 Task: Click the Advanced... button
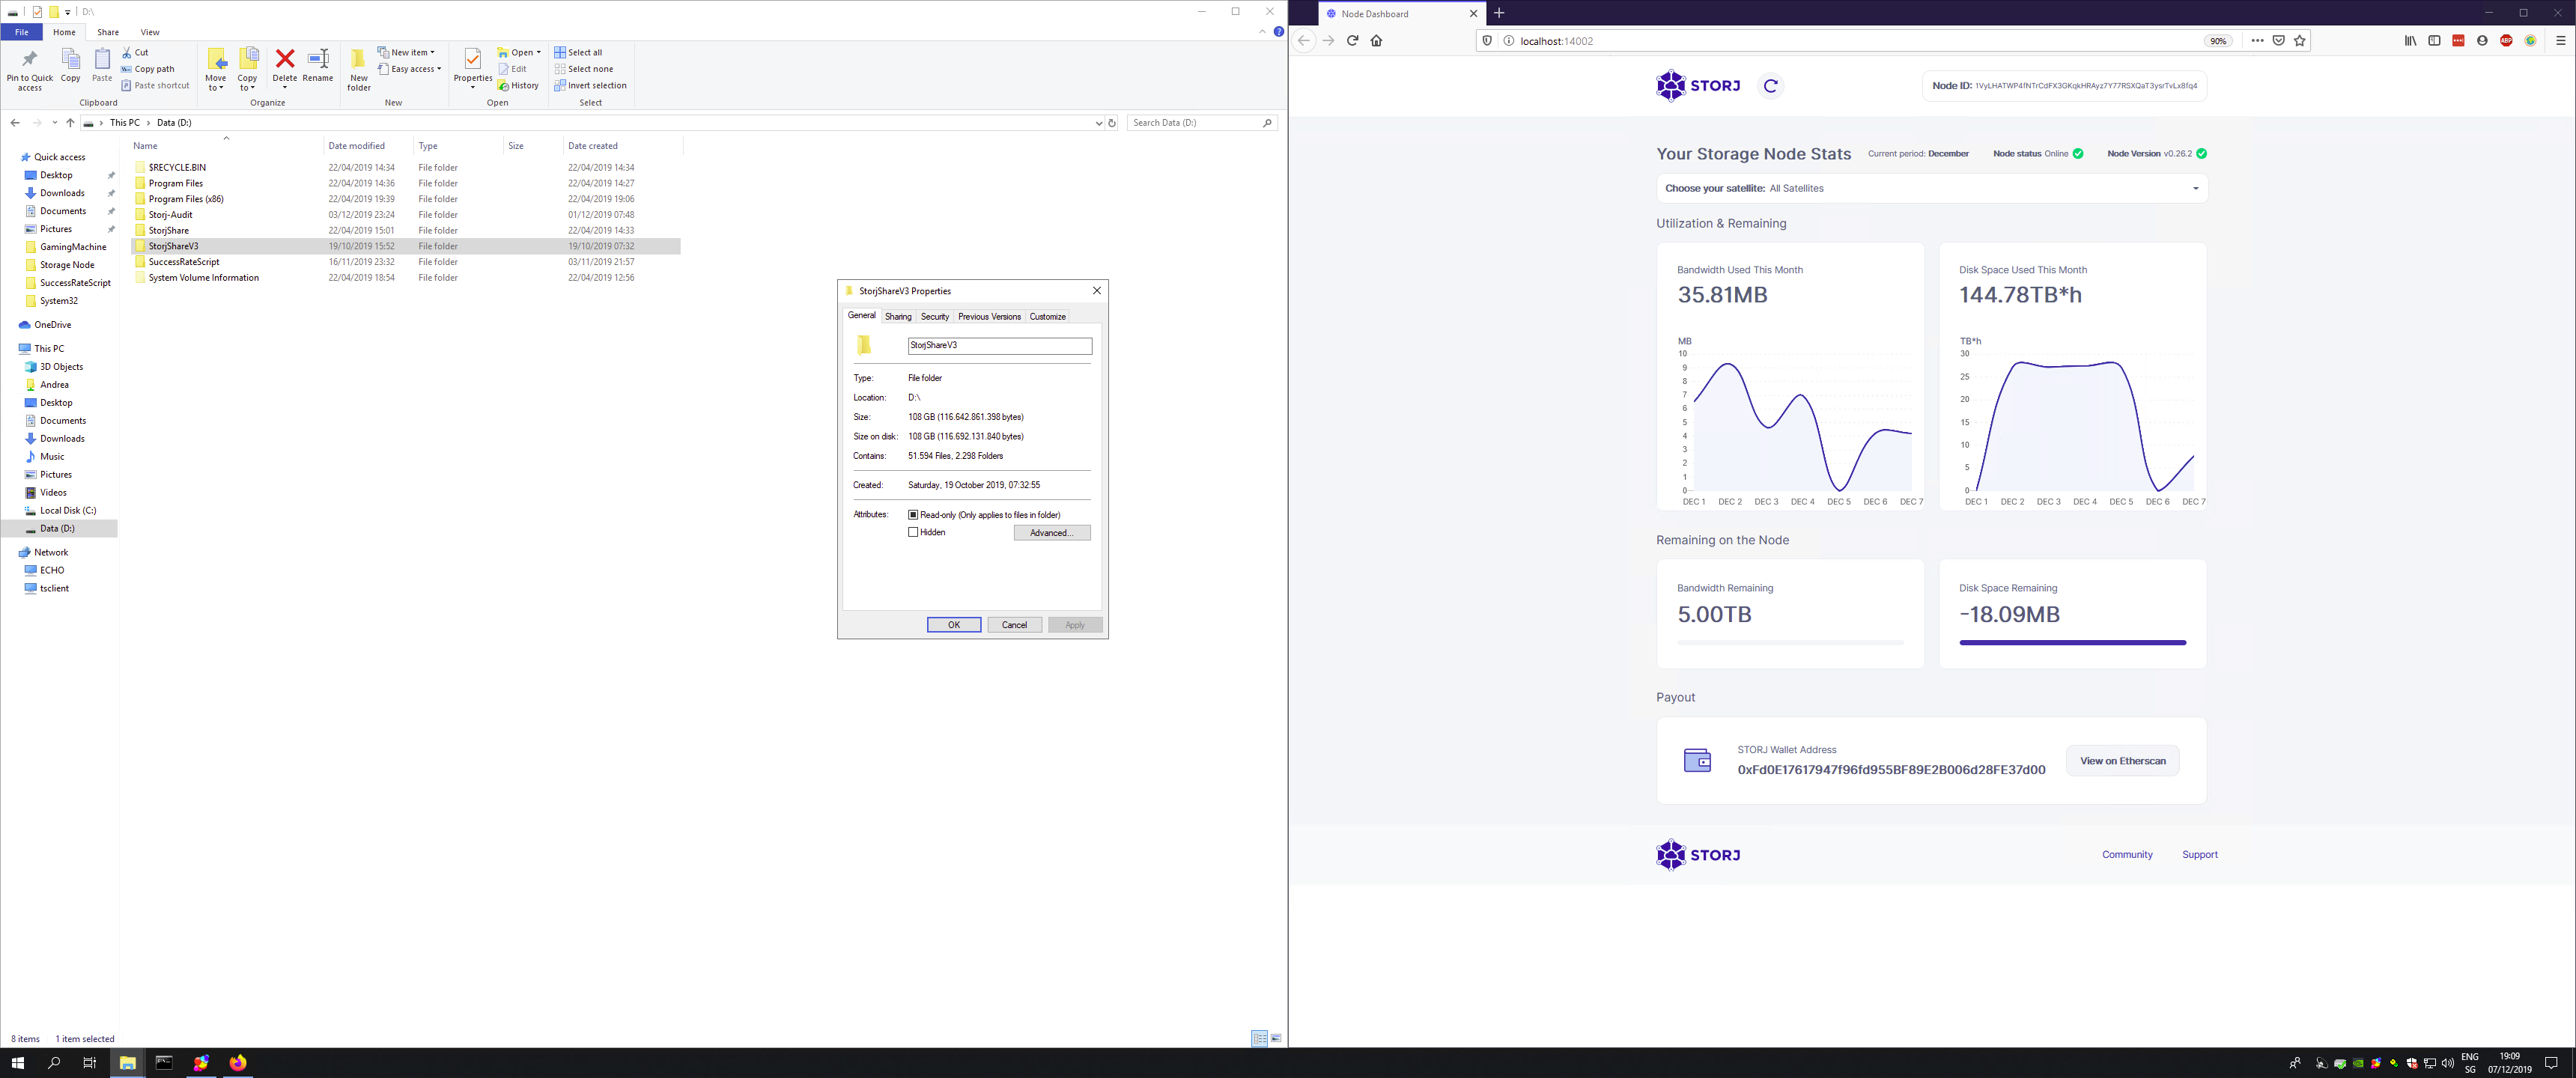1051,533
